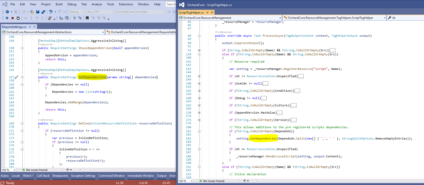Collapse the ShouldAppendVersion method at line 150
424x185 pixels.
pyautogui.click(x=22, y=48)
